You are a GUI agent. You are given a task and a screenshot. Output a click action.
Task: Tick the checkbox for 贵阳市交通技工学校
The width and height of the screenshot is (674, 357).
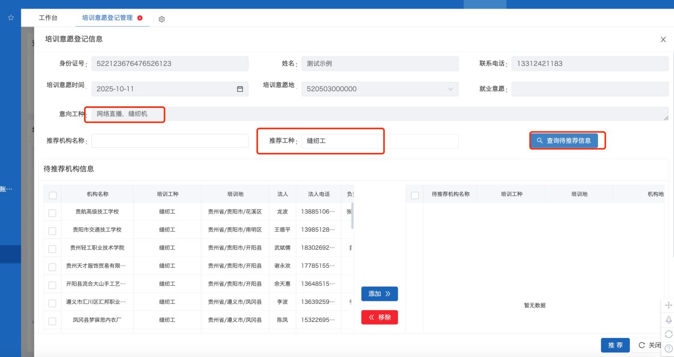53,231
